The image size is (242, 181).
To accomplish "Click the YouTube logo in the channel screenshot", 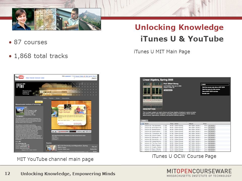I will point(20,77).
